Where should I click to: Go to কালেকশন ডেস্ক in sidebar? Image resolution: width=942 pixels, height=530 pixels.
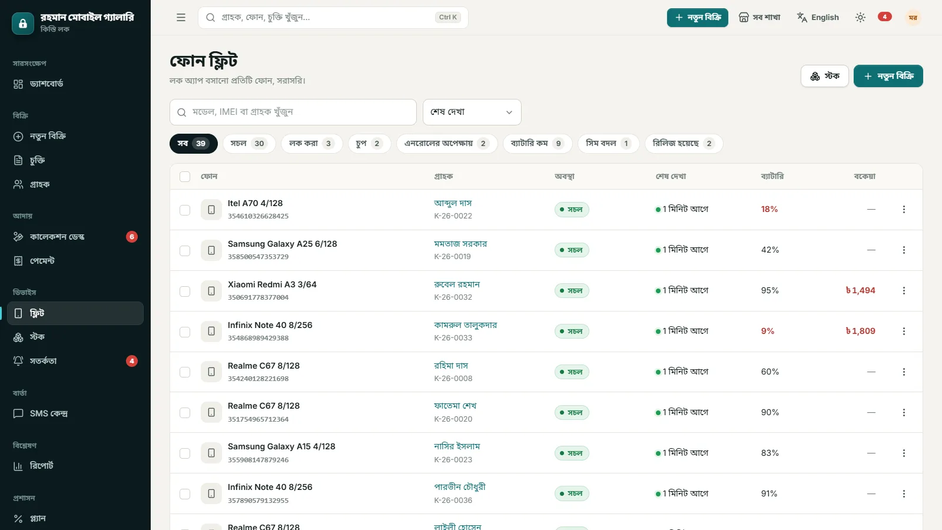pos(75,237)
